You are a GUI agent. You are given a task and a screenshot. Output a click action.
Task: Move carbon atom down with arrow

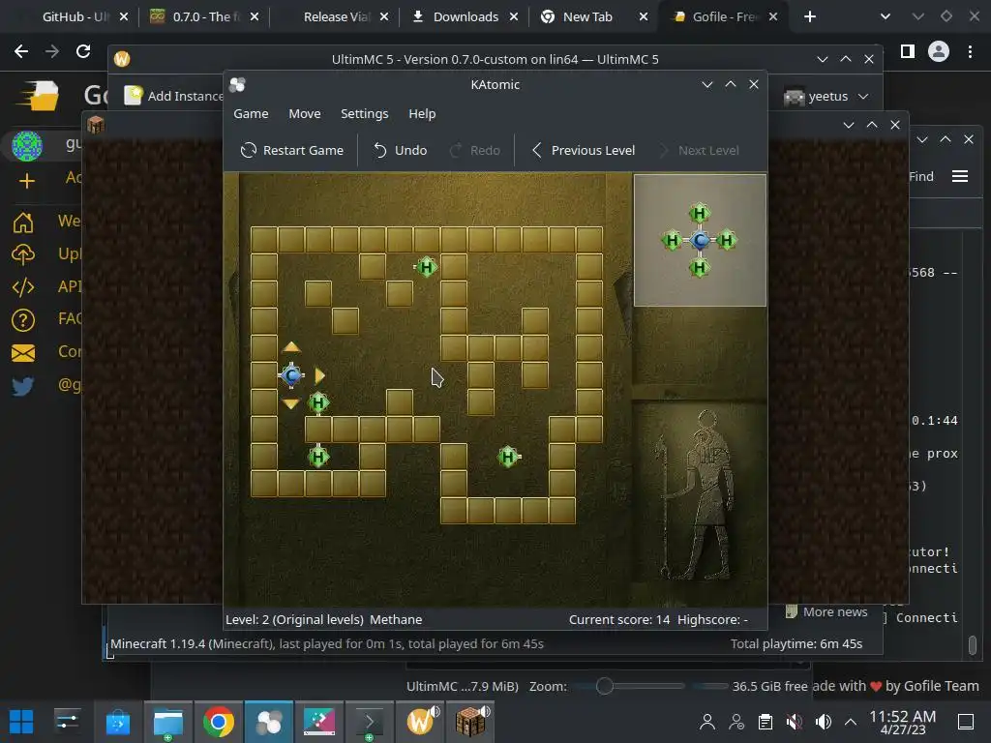pos(290,403)
